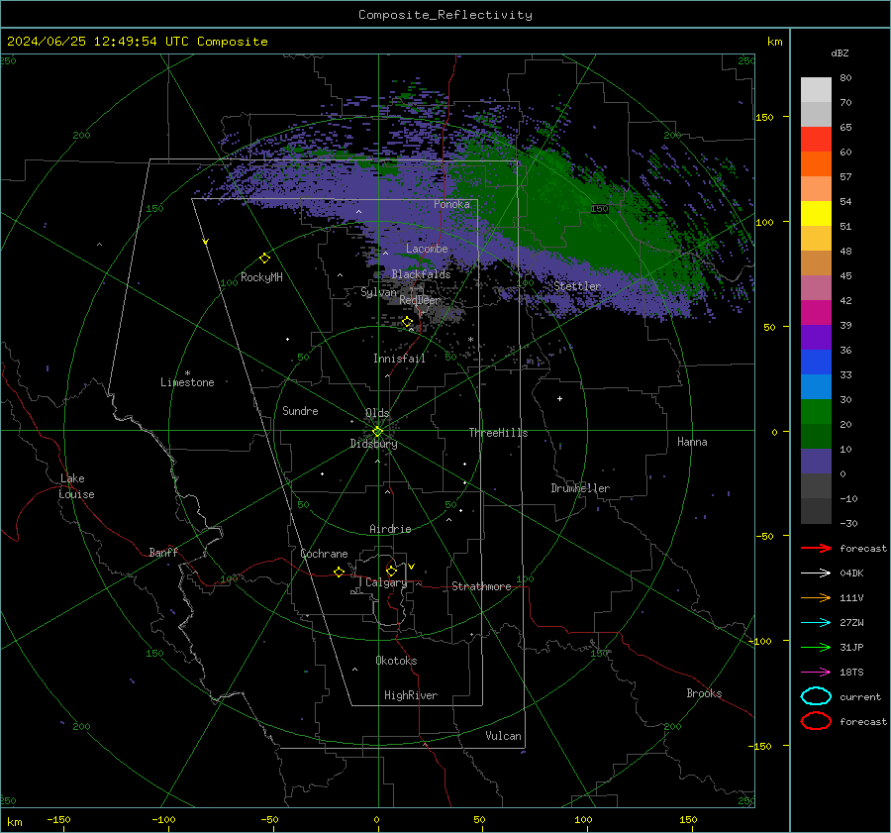This screenshot has width=891, height=833.
Task: Click the Calgary label
Action: pyautogui.click(x=386, y=582)
